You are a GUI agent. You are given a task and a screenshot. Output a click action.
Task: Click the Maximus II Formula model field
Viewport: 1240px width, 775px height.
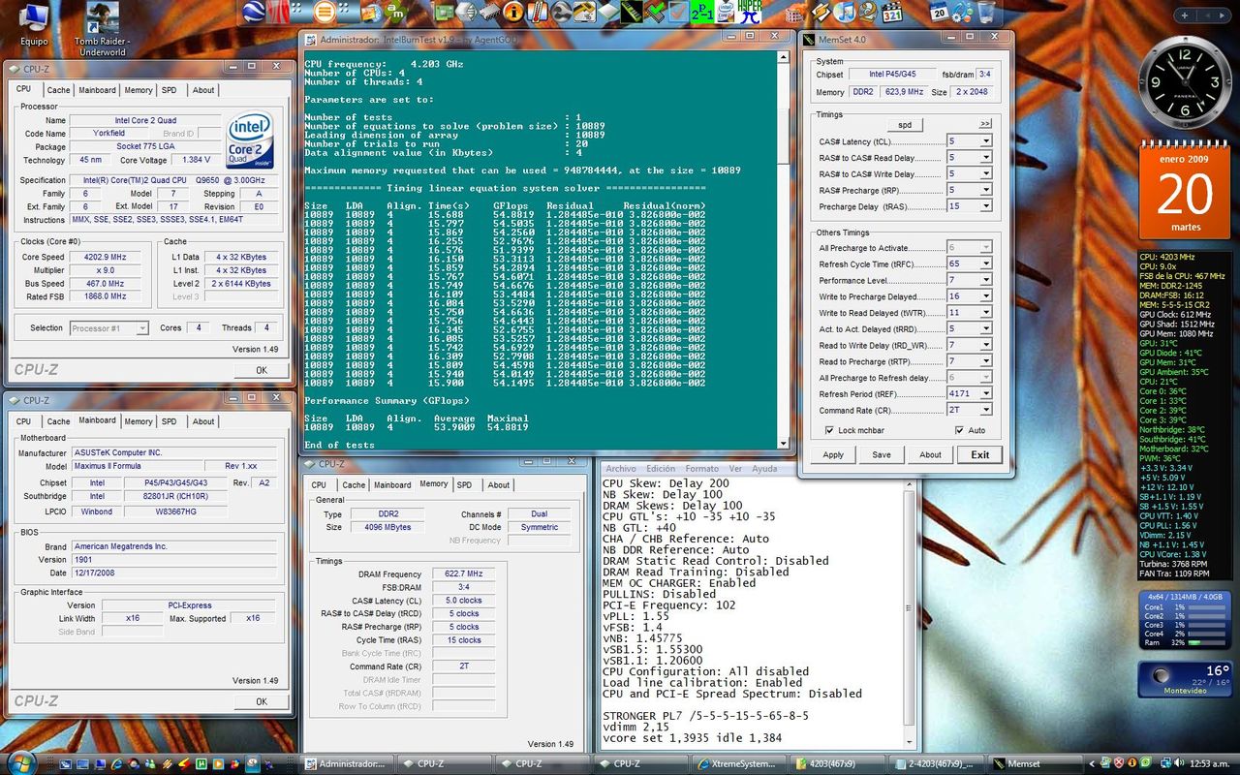tap(137, 466)
